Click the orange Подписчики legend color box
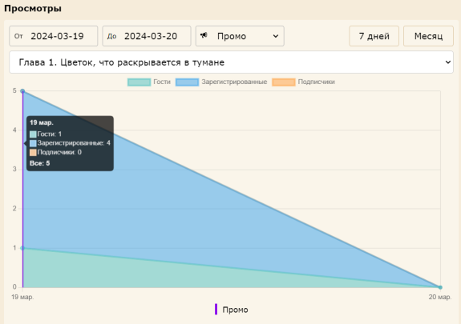Image resolution: width=461 pixels, height=324 pixels. [x=284, y=82]
